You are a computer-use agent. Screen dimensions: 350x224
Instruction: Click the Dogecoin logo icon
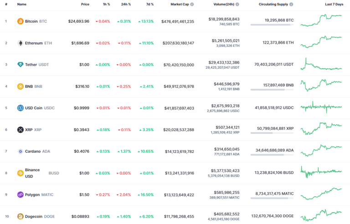20,216
